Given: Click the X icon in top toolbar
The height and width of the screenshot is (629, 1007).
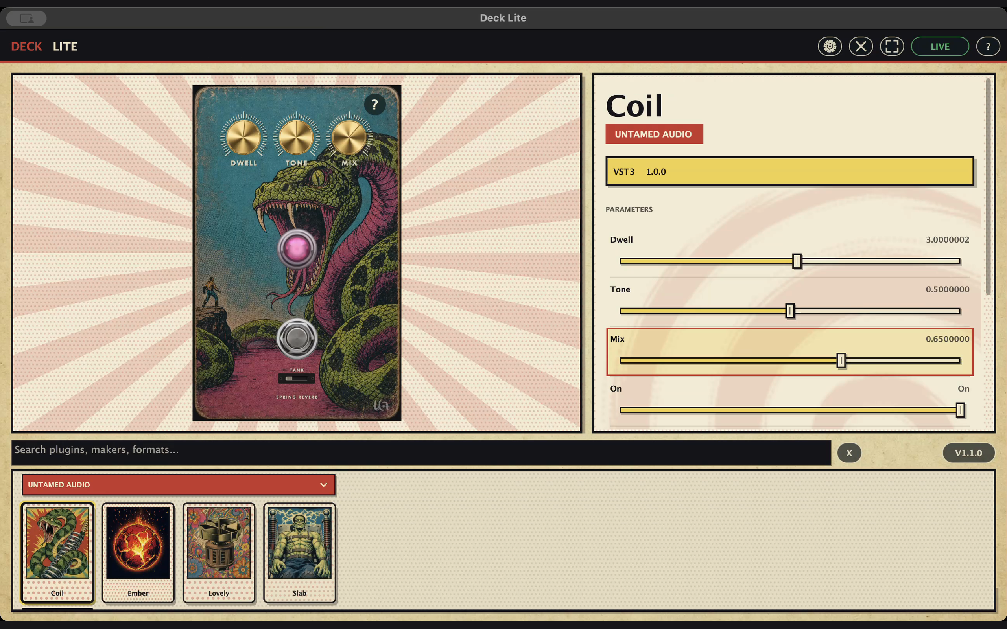Looking at the screenshot, I should tap(861, 46).
